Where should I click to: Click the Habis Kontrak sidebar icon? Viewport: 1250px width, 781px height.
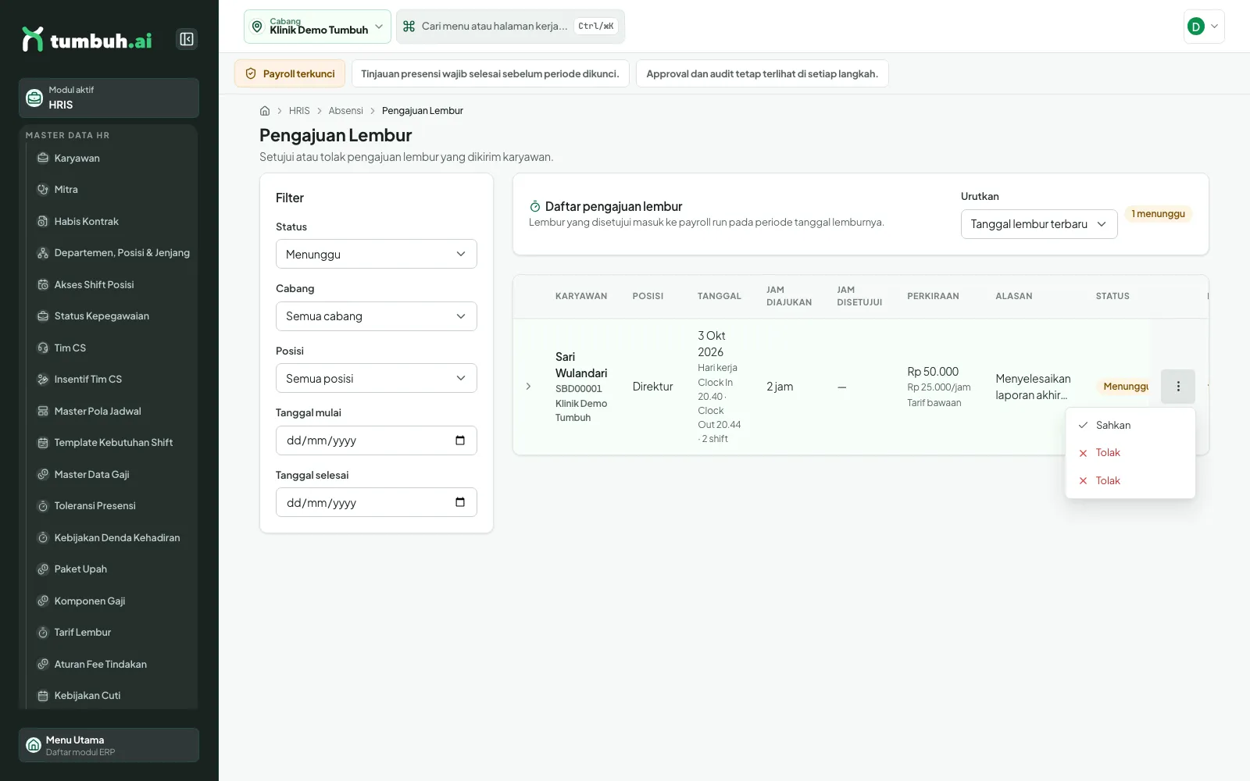pos(43,222)
